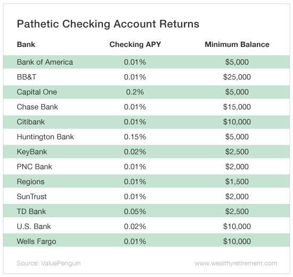This screenshot has height=277, width=293.
Task: Select the KeyBank row name
Action: coord(32,152)
